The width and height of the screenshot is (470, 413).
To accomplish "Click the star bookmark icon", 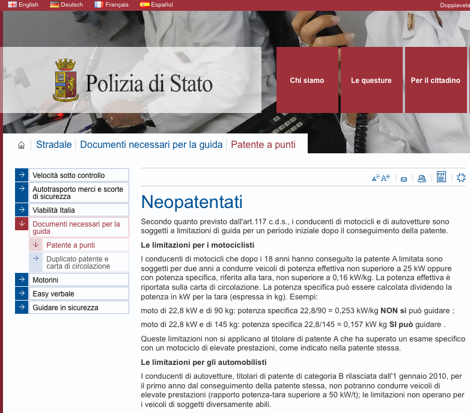I will click(461, 178).
